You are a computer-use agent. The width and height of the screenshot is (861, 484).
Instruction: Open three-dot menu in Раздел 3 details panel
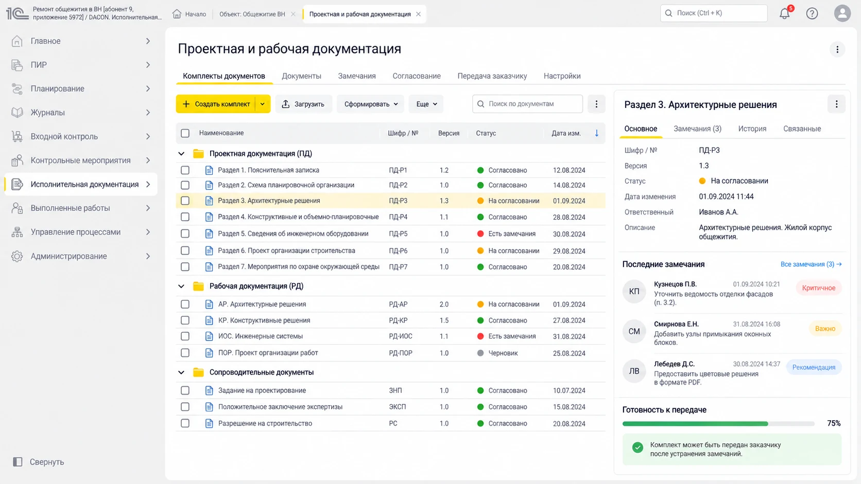click(836, 104)
